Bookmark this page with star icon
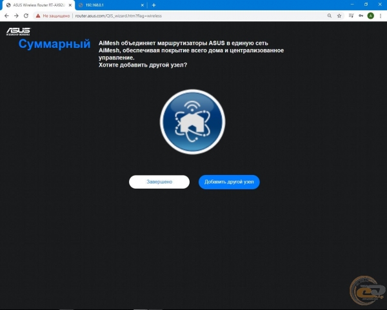Screen dimensions: 387x310 339,15
